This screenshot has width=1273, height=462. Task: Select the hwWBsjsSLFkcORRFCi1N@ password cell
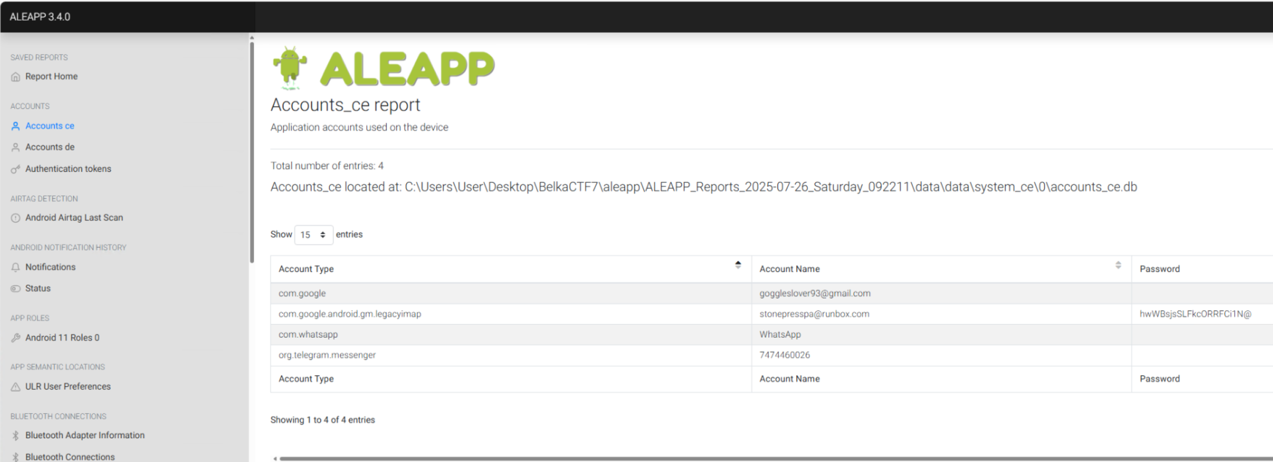coord(1202,314)
